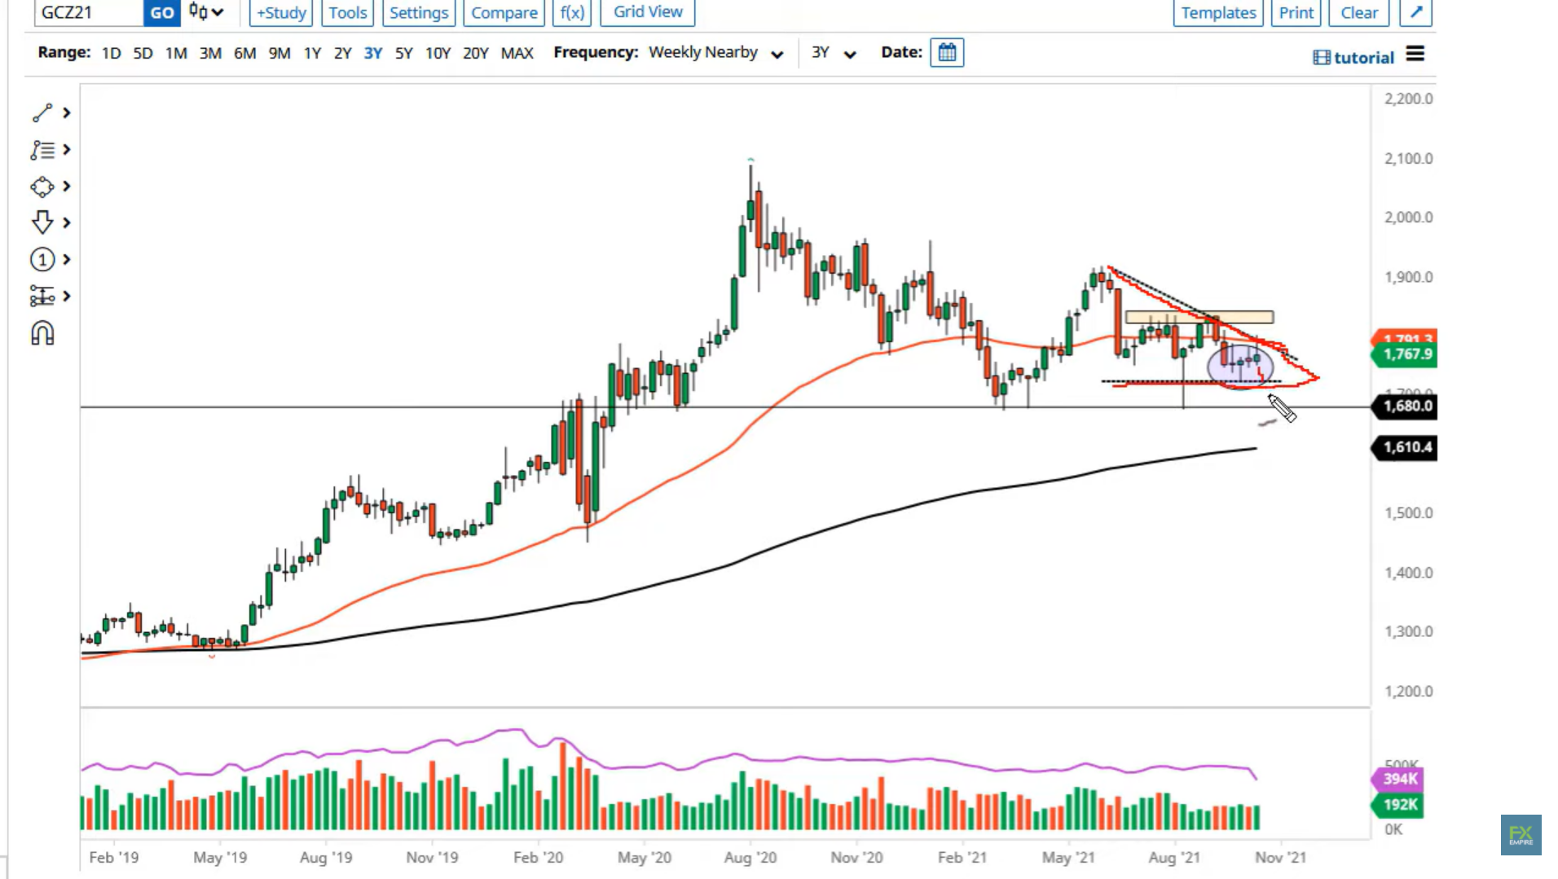Select the down arrow marker tool

coord(42,222)
